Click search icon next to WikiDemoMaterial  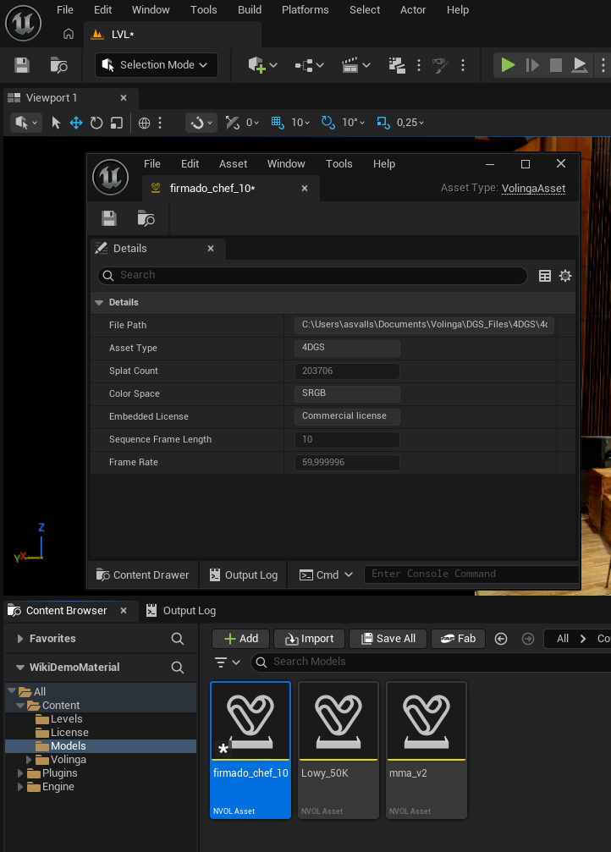(177, 668)
